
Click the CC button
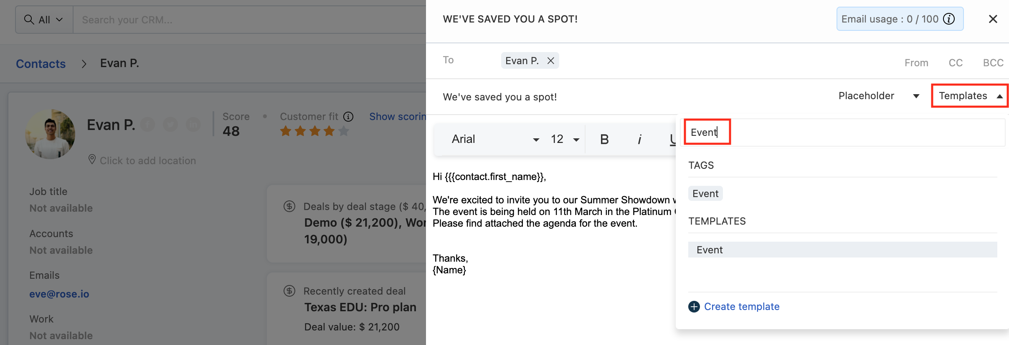coord(956,63)
